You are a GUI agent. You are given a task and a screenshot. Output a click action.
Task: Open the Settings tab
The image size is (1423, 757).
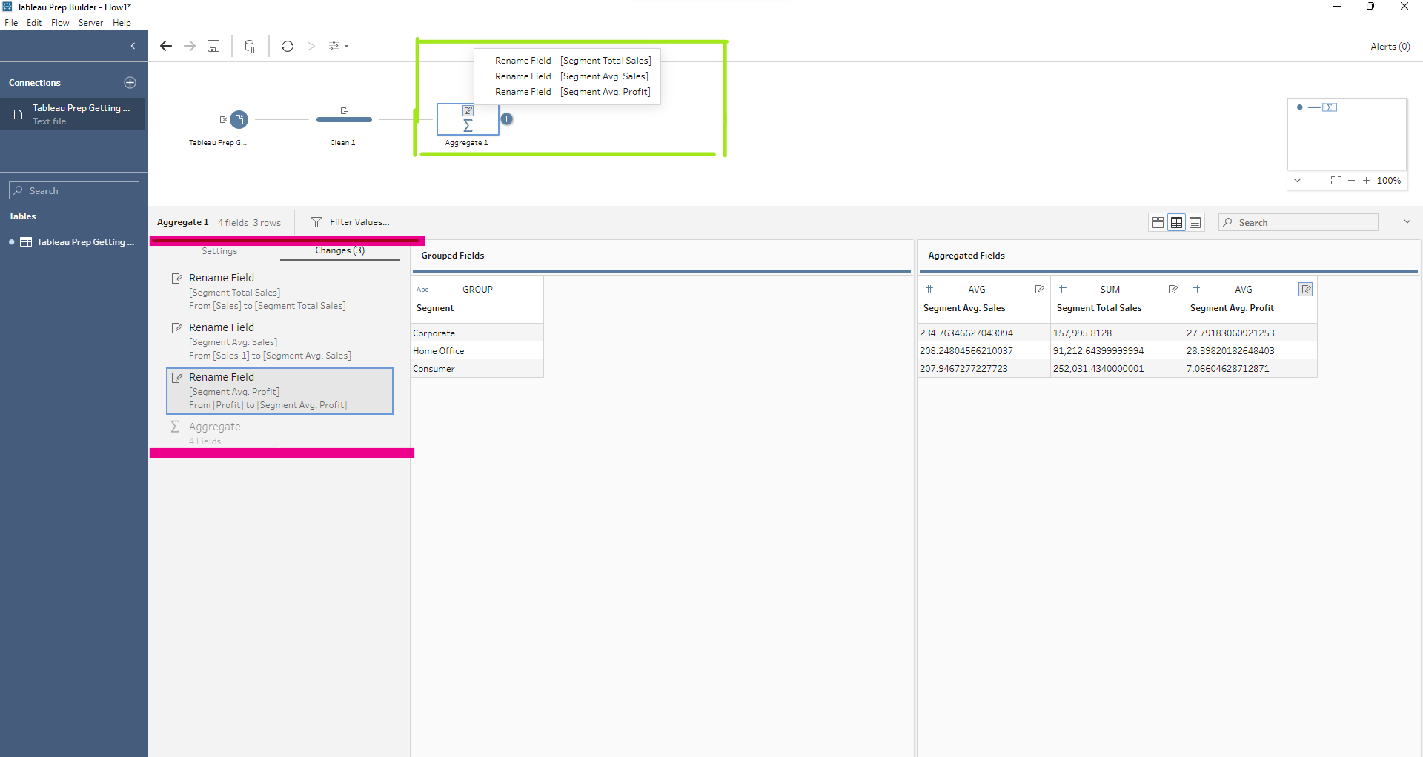coord(219,251)
